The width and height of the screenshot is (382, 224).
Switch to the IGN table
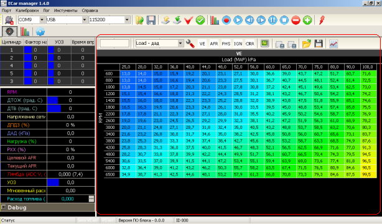pos(238,44)
